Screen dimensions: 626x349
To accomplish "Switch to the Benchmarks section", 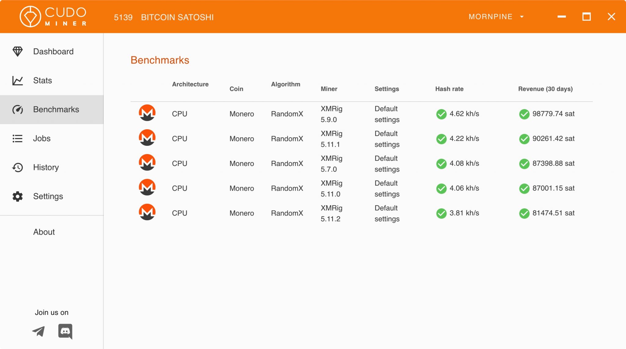I will (56, 109).
